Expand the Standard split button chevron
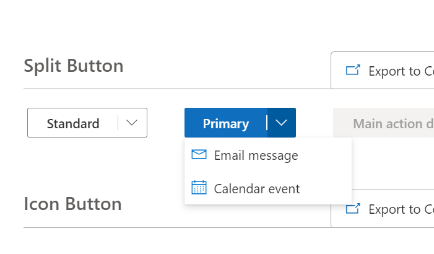This screenshot has width=434, height=254. click(x=132, y=123)
